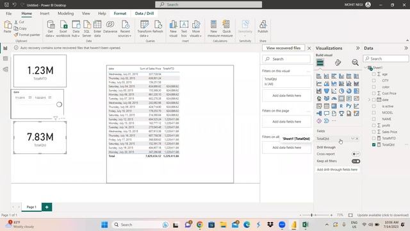
Task: Create a New measure
Action: 213,29
